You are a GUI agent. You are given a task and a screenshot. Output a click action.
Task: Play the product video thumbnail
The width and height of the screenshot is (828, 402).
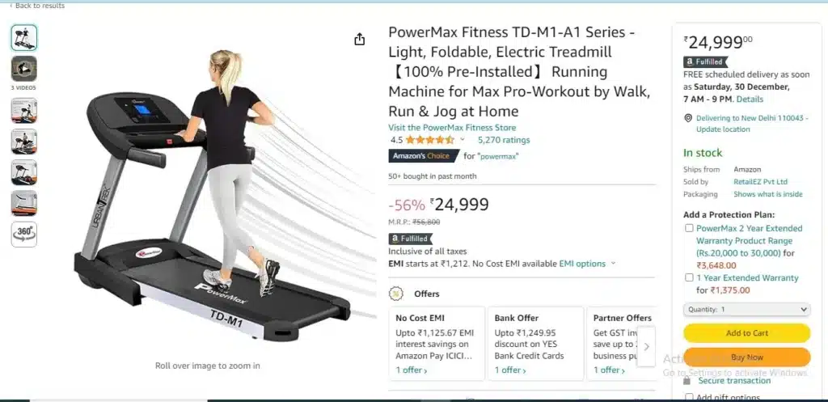coord(24,69)
